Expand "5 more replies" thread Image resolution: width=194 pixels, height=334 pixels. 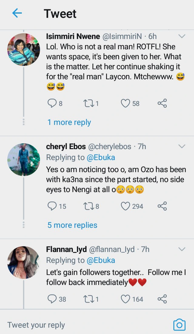pyautogui.click(x=72, y=225)
